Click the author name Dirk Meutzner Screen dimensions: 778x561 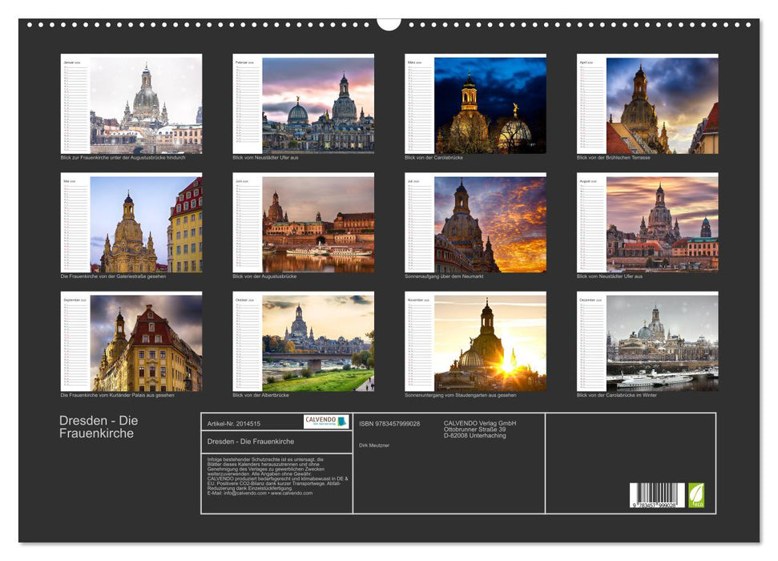376,446
